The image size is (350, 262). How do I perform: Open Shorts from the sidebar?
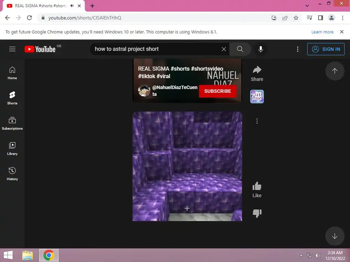click(12, 98)
